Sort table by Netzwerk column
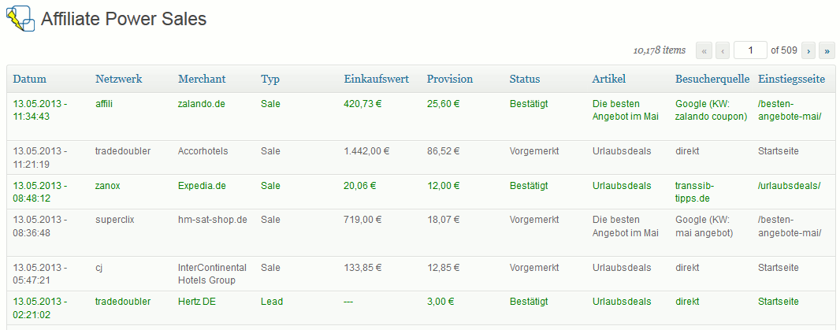The width and height of the screenshot is (840, 330). (118, 79)
